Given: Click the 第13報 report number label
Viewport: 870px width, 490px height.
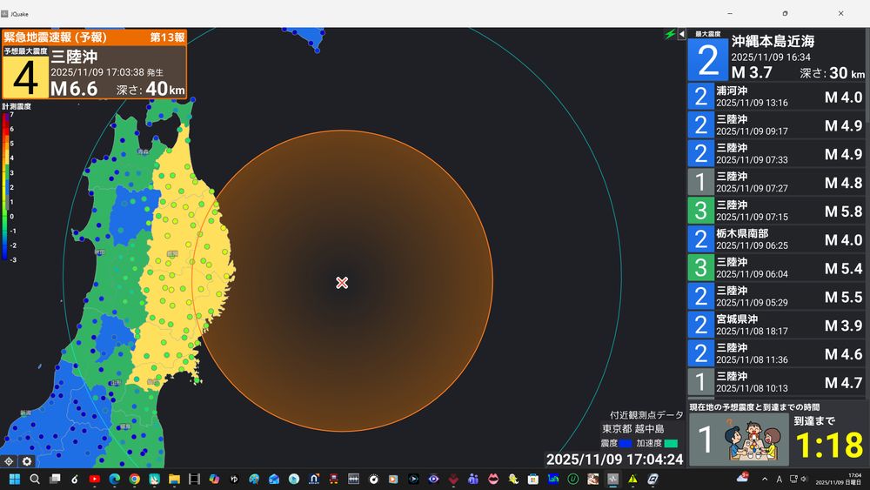Looking at the screenshot, I should coord(167,37).
